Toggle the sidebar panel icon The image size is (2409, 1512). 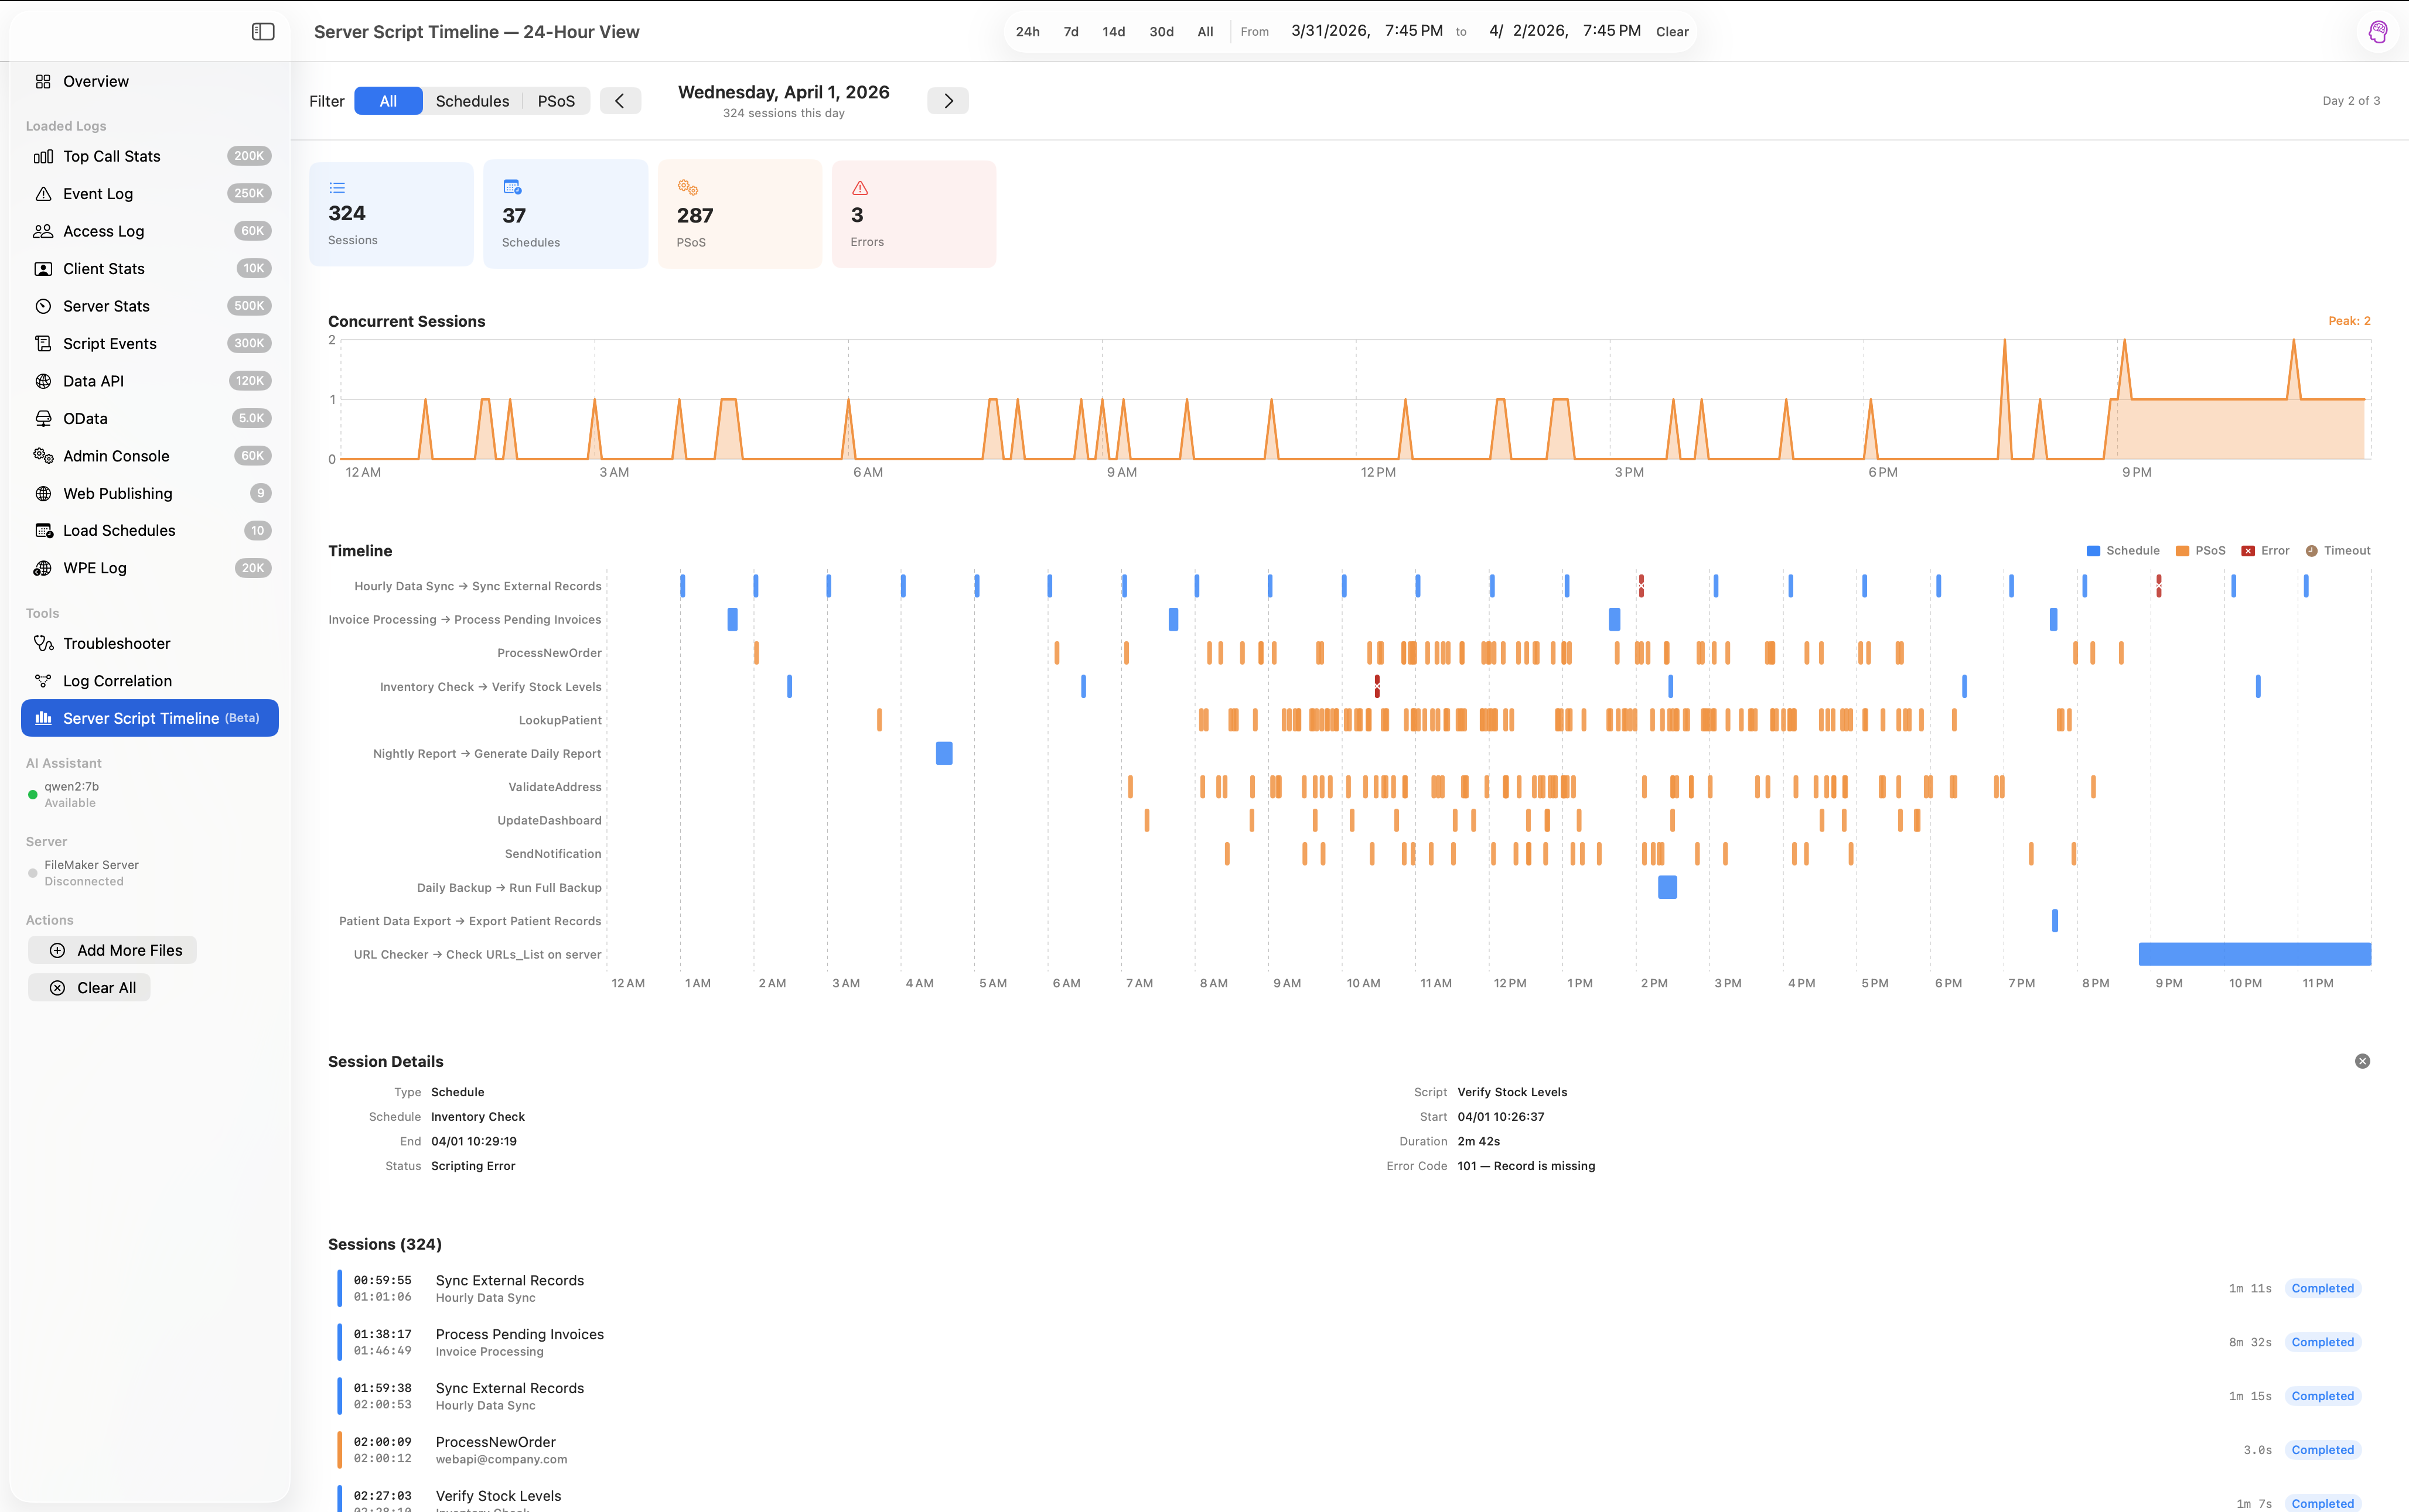(263, 32)
